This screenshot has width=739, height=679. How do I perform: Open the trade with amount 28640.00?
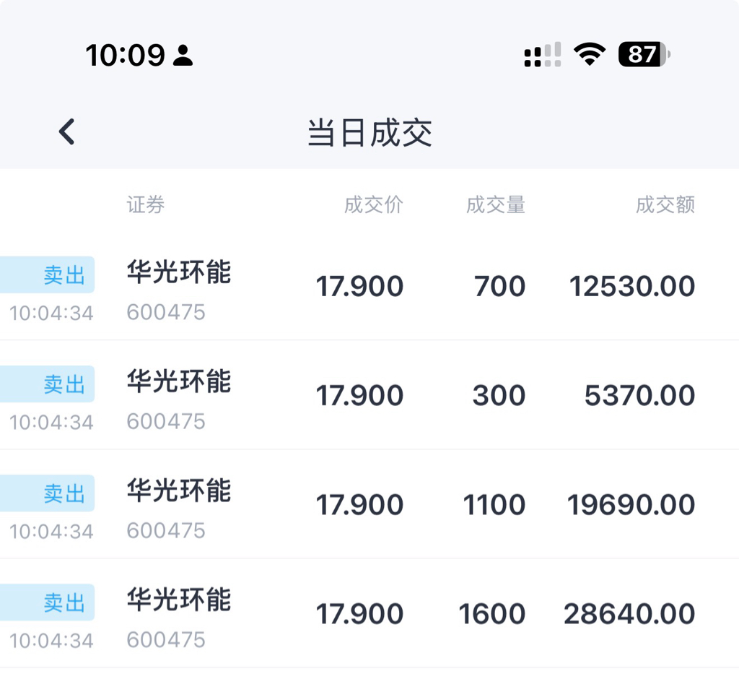pos(629,614)
